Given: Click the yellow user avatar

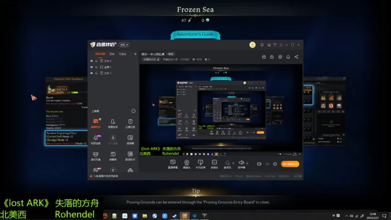Looking at the screenshot, I should pyautogui.click(x=252, y=44).
